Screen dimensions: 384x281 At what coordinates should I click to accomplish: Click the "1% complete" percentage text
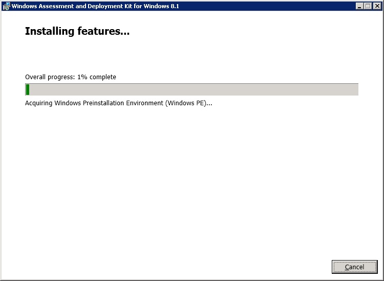tap(97, 77)
